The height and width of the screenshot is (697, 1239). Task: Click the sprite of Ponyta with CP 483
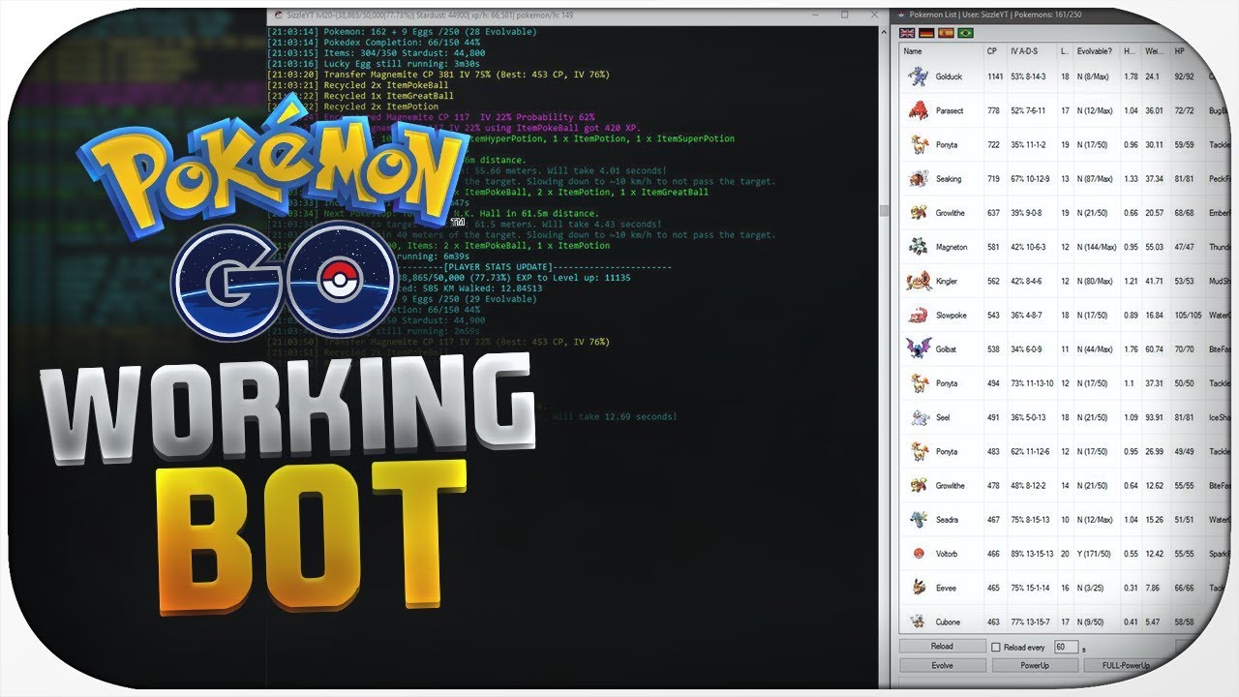918,451
